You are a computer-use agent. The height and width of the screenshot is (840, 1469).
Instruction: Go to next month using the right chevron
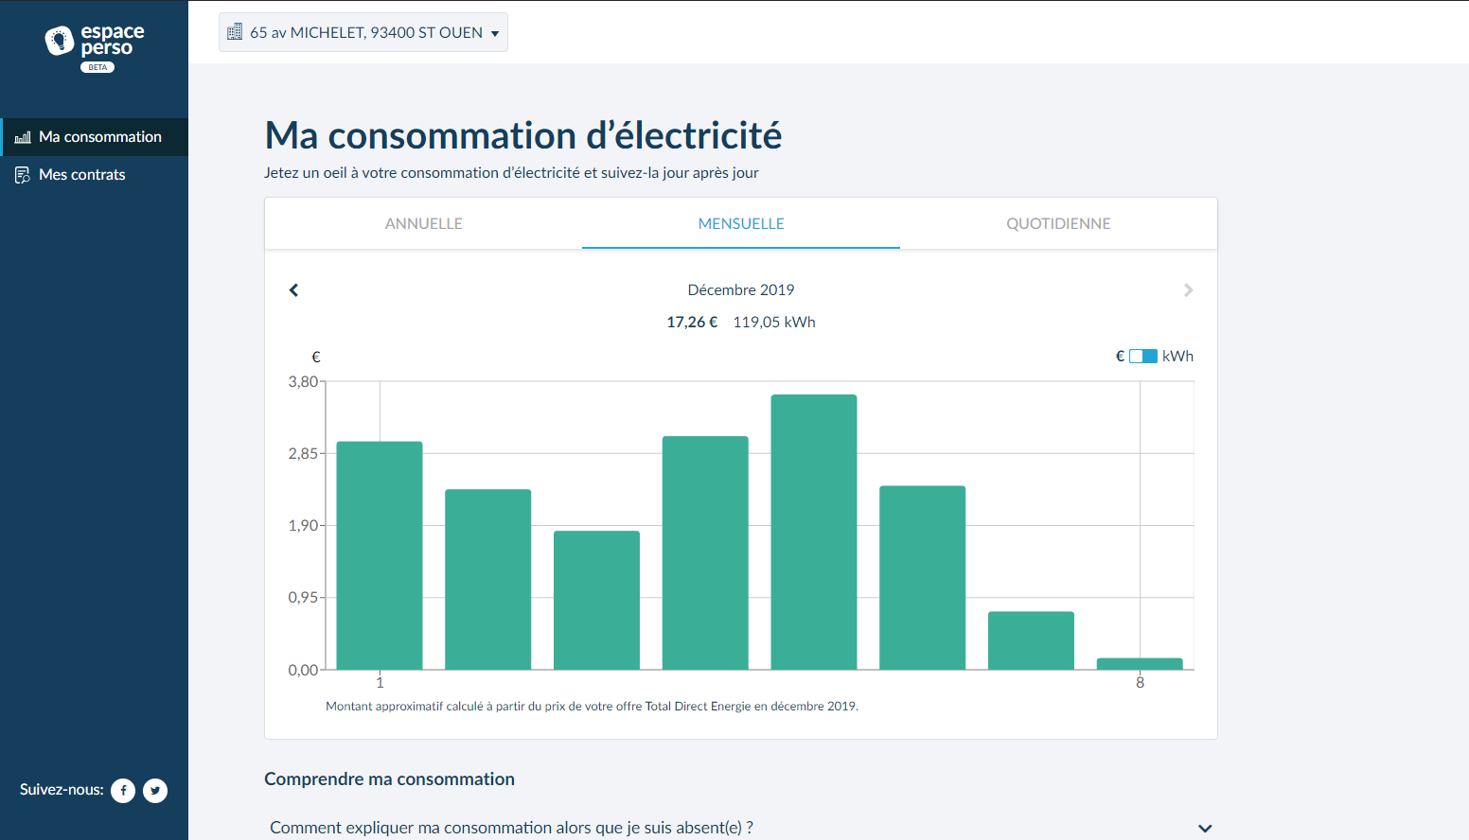1188,289
